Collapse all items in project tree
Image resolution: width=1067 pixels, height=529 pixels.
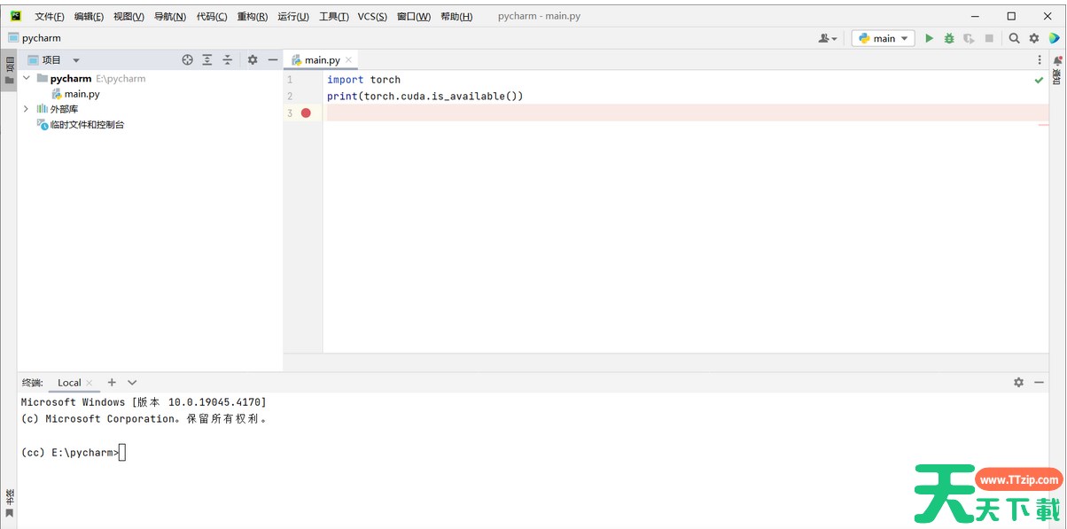point(228,59)
